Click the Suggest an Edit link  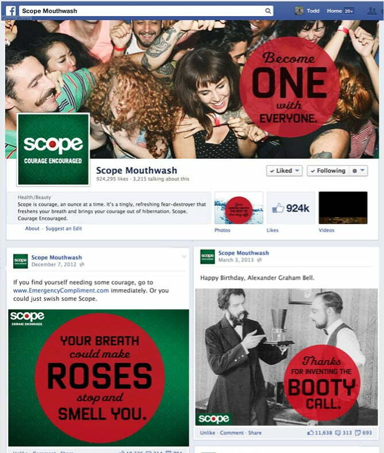click(64, 229)
